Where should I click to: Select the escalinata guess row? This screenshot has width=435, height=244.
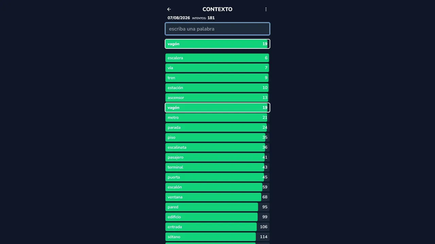217,147
